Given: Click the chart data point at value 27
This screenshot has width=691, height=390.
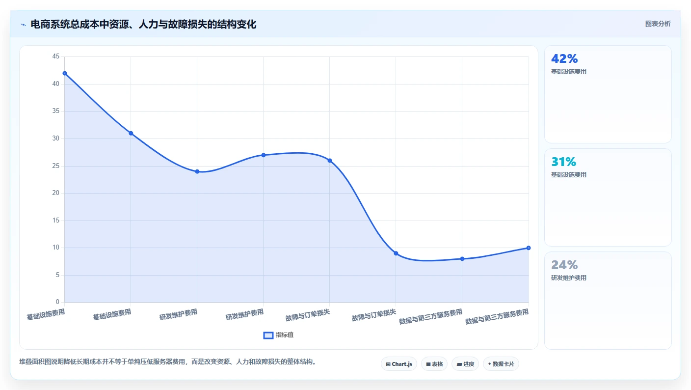Looking at the screenshot, I should (x=264, y=155).
